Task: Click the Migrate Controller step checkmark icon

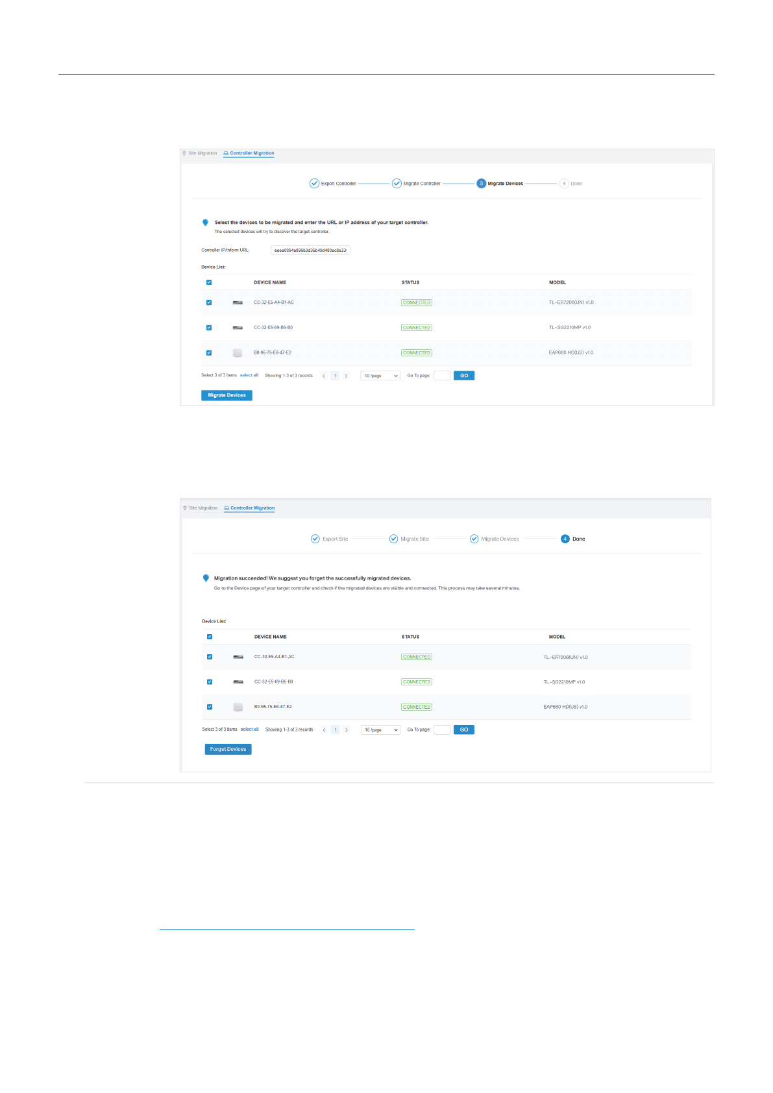Action: [397, 184]
